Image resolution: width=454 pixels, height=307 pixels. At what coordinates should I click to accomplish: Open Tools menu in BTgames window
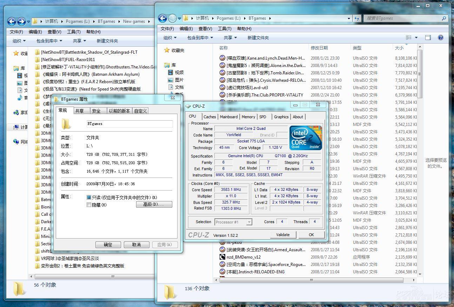tap(225, 28)
